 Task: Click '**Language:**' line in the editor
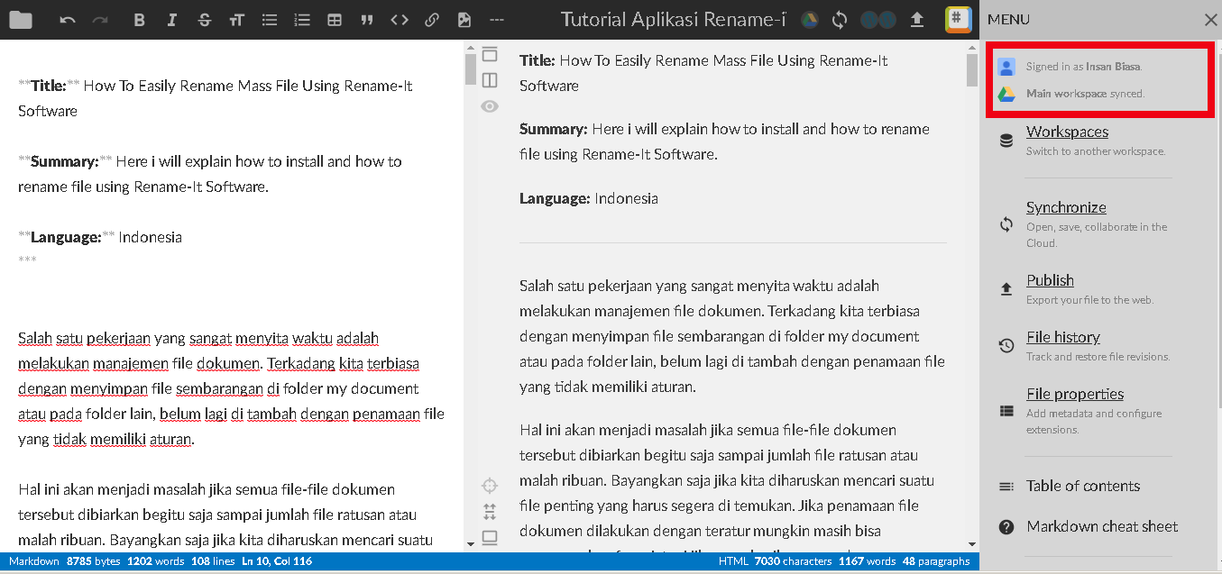(x=100, y=238)
